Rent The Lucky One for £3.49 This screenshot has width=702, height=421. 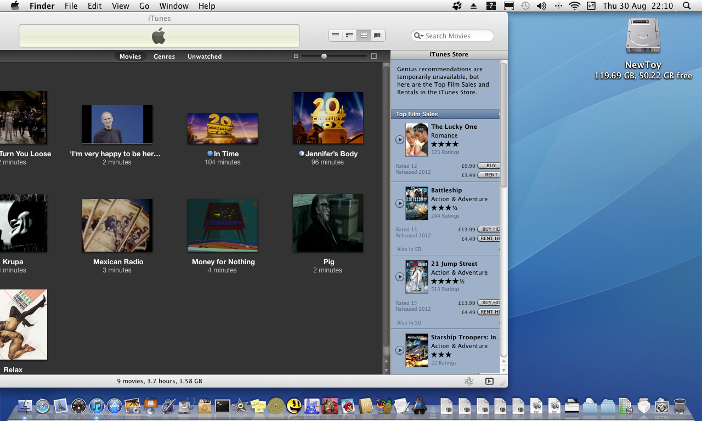tap(489, 175)
